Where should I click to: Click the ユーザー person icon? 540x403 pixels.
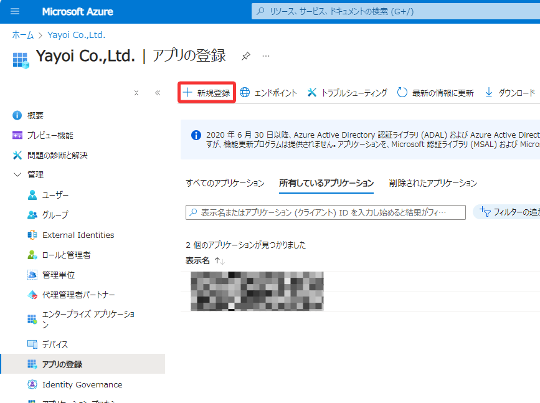coord(32,195)
